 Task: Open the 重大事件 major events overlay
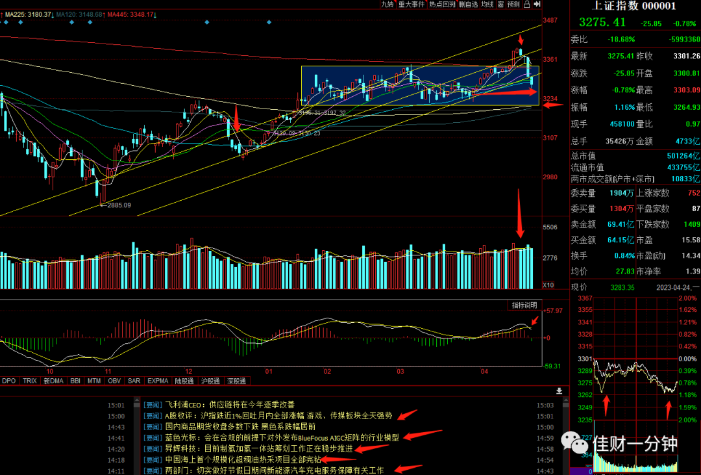pyautogui.click(x=412, y=5)
